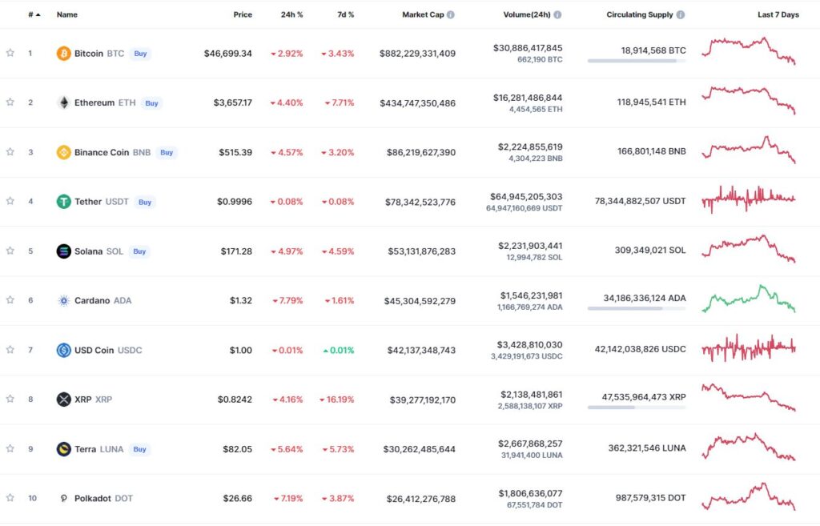The width and height of the screenshot is (820, 526).
Task: Click USD Coin's 7d change 0.01%
Action: pyautogui.click(x=339, y=351)
